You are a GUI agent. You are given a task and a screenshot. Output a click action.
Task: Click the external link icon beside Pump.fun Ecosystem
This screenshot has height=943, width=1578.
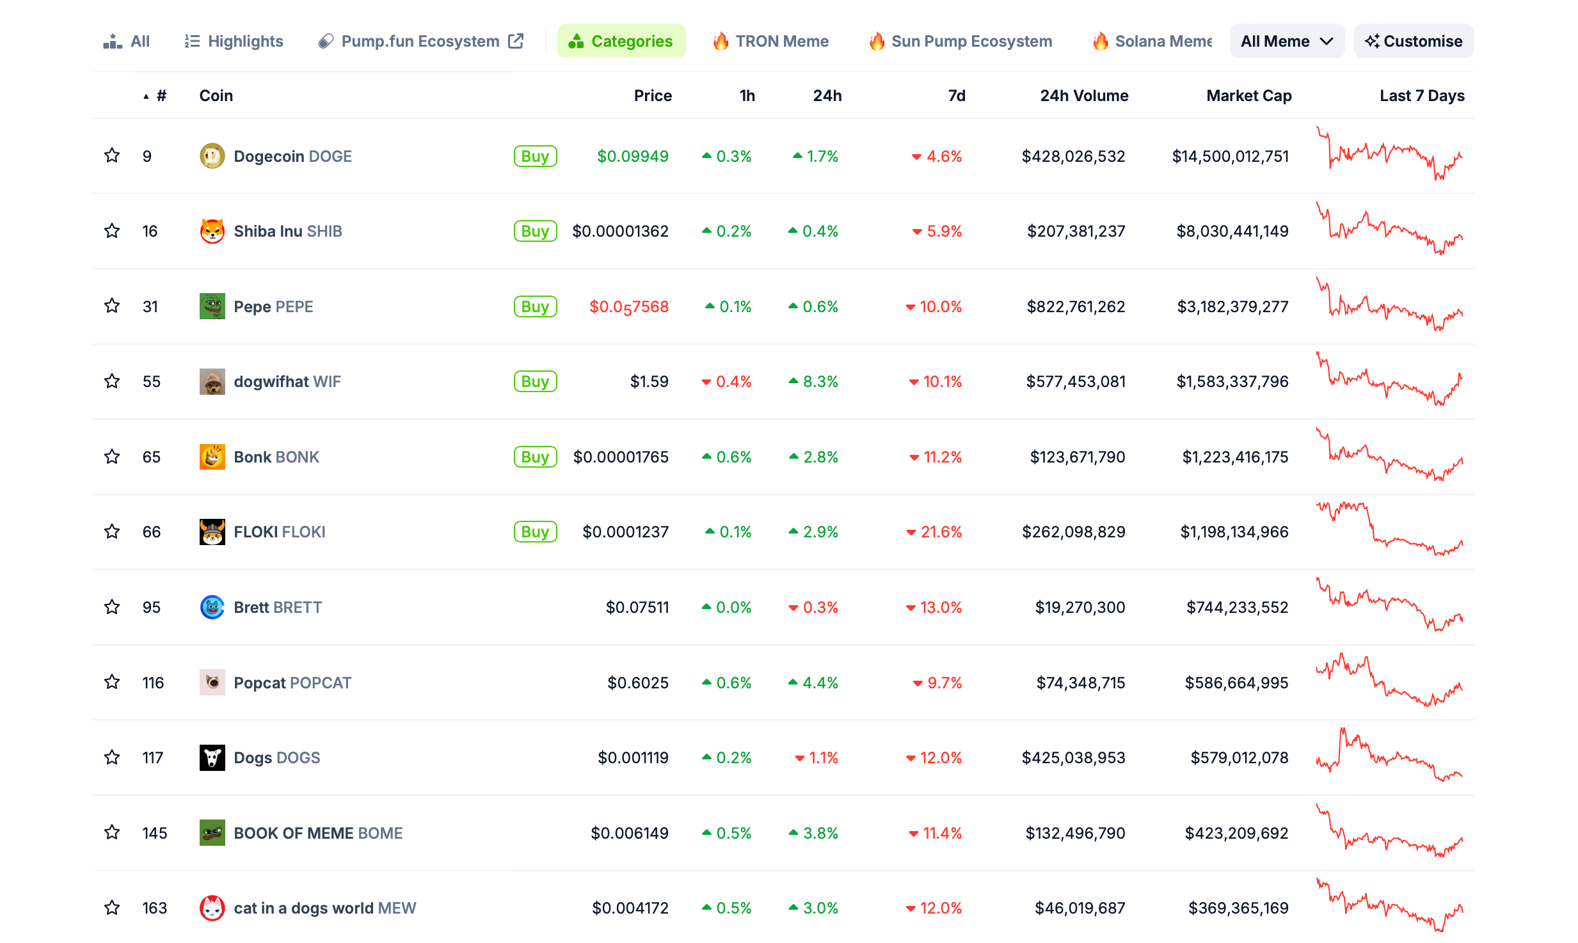pyautogui.click(x=516, y=41)
